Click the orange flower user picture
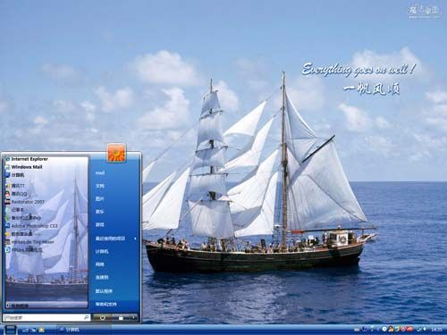Viewport: 447px width, 335px height. (x=116, y=153)
